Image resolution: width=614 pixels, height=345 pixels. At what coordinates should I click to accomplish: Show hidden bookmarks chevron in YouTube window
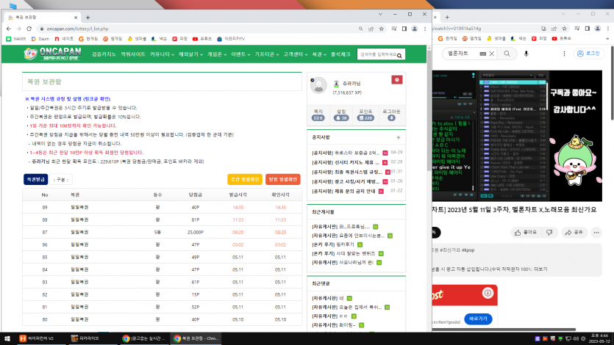tap(607, 39)
